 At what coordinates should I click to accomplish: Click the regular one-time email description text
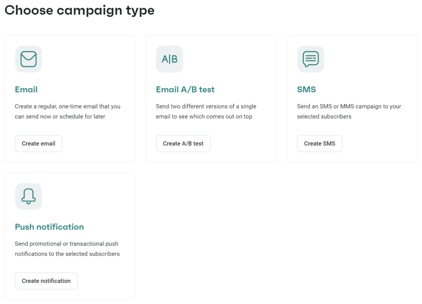tap(68, 111)
